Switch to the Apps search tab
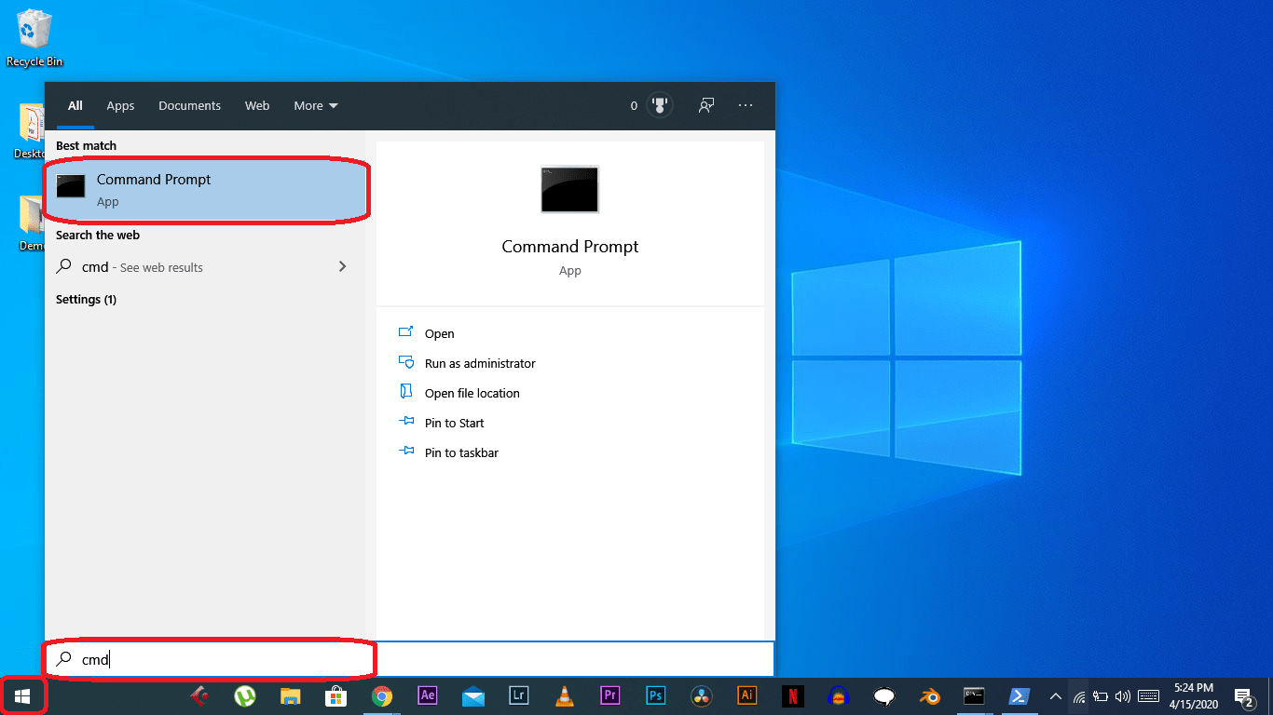Screen dimensions: 1273x715 click(120, 105)
